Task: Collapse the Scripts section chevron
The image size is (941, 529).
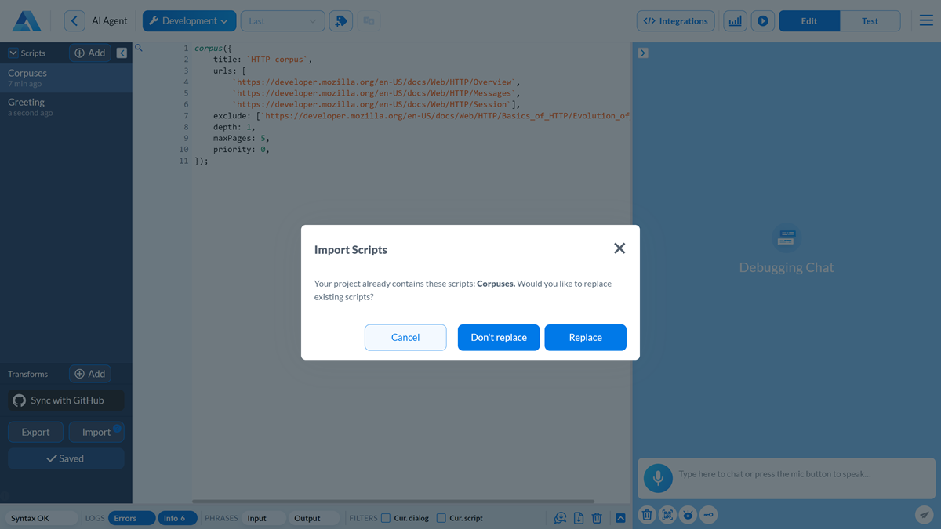Action: [x=13, y=53]
